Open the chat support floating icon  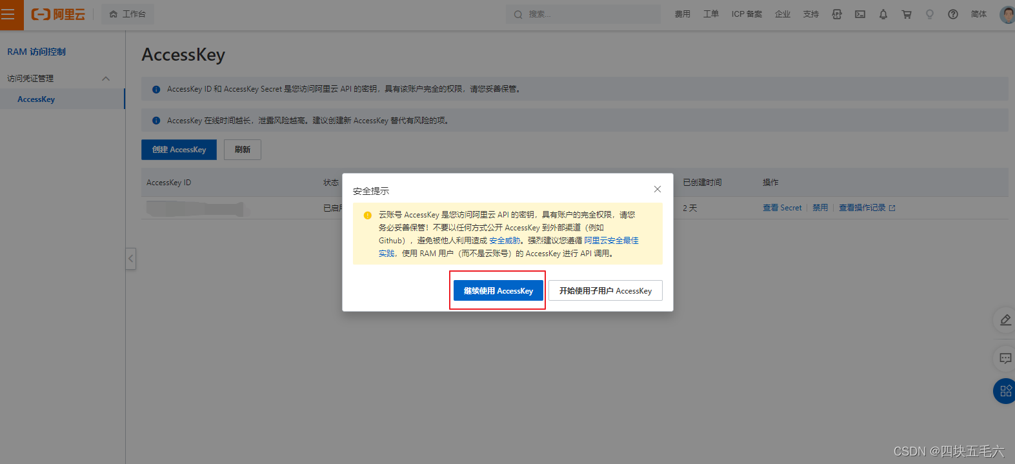[1005, 358]
